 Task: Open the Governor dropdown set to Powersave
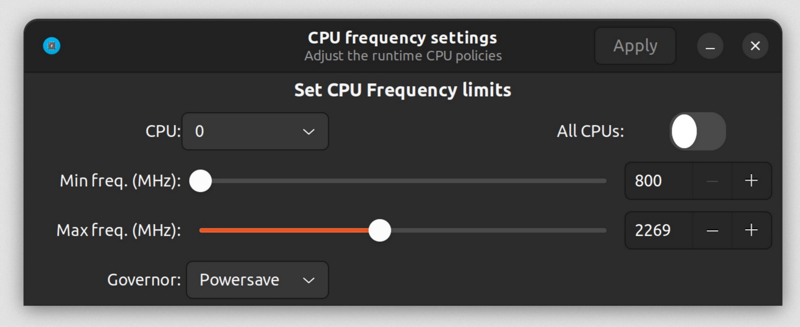pos(257,280)
